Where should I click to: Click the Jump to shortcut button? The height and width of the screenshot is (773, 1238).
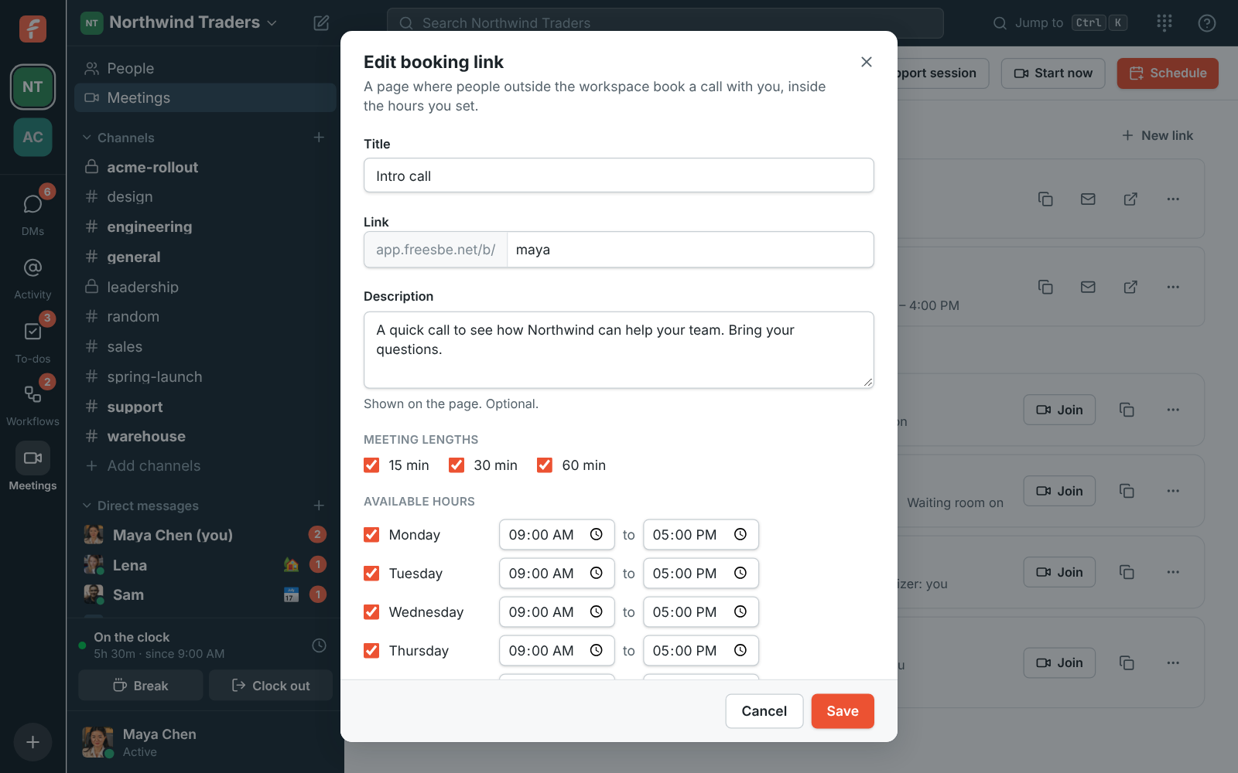tap(1059, 23)
